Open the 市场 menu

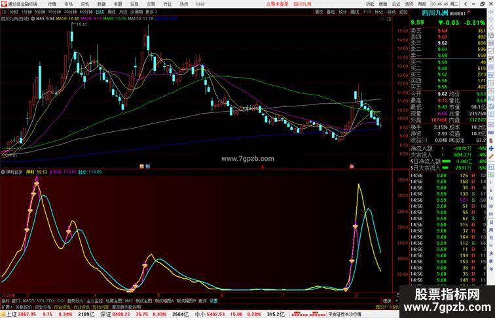[69, 4]
